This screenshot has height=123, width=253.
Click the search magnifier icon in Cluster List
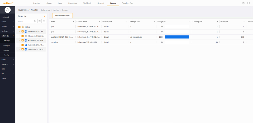[x=35, y=21]
